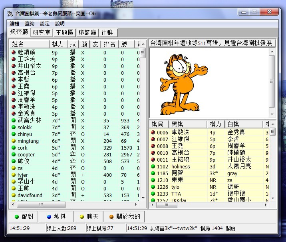Sort players by the 勝 column header
286x242 pixels.
[126, 44]
